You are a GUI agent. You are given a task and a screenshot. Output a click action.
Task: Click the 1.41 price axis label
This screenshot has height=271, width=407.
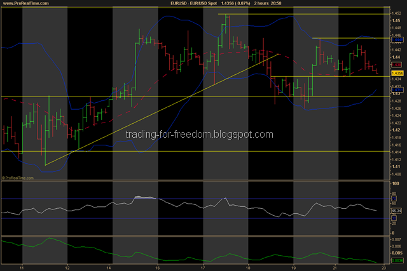click(x=396, y=166)
